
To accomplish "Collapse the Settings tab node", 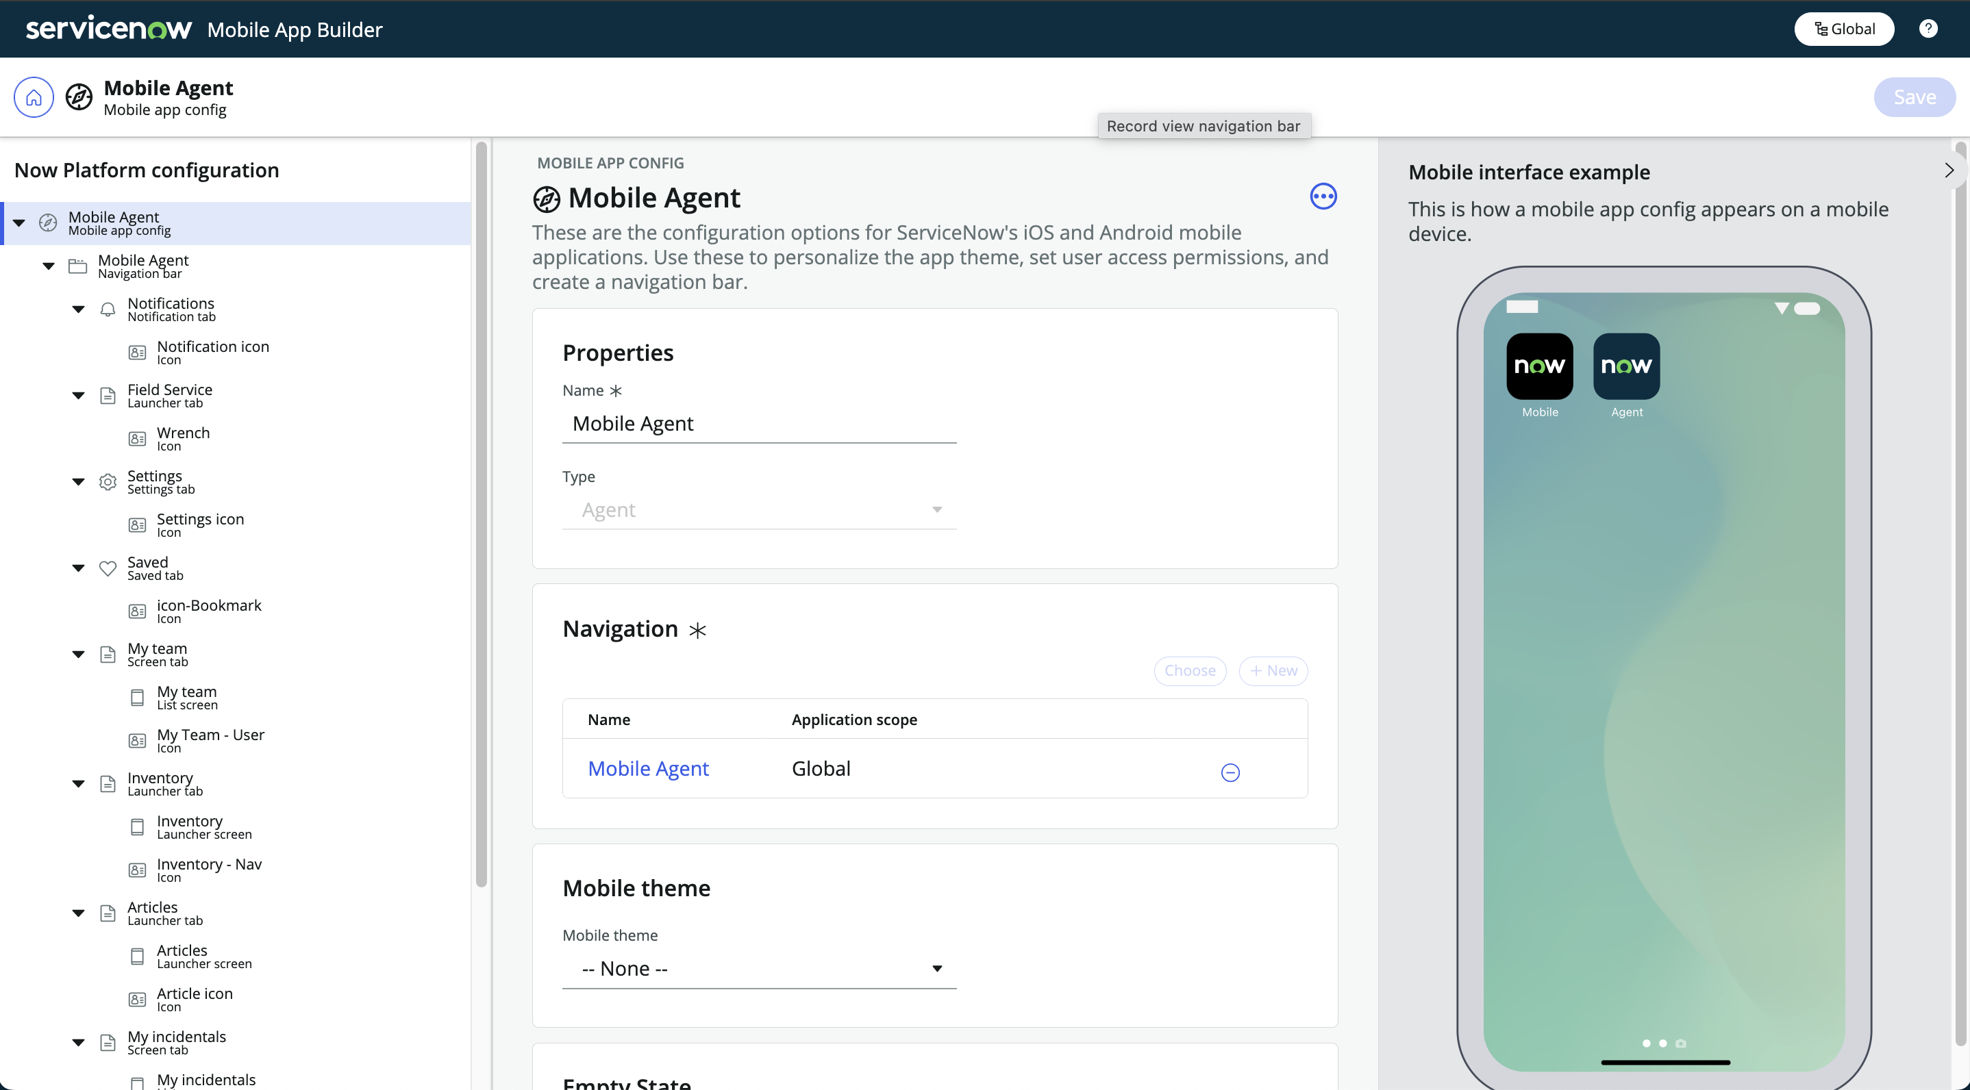I will pos(78,482).
